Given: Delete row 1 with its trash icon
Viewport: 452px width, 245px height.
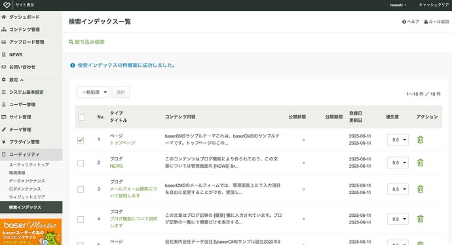Looking at the screenshot, I should coord(421,140).
